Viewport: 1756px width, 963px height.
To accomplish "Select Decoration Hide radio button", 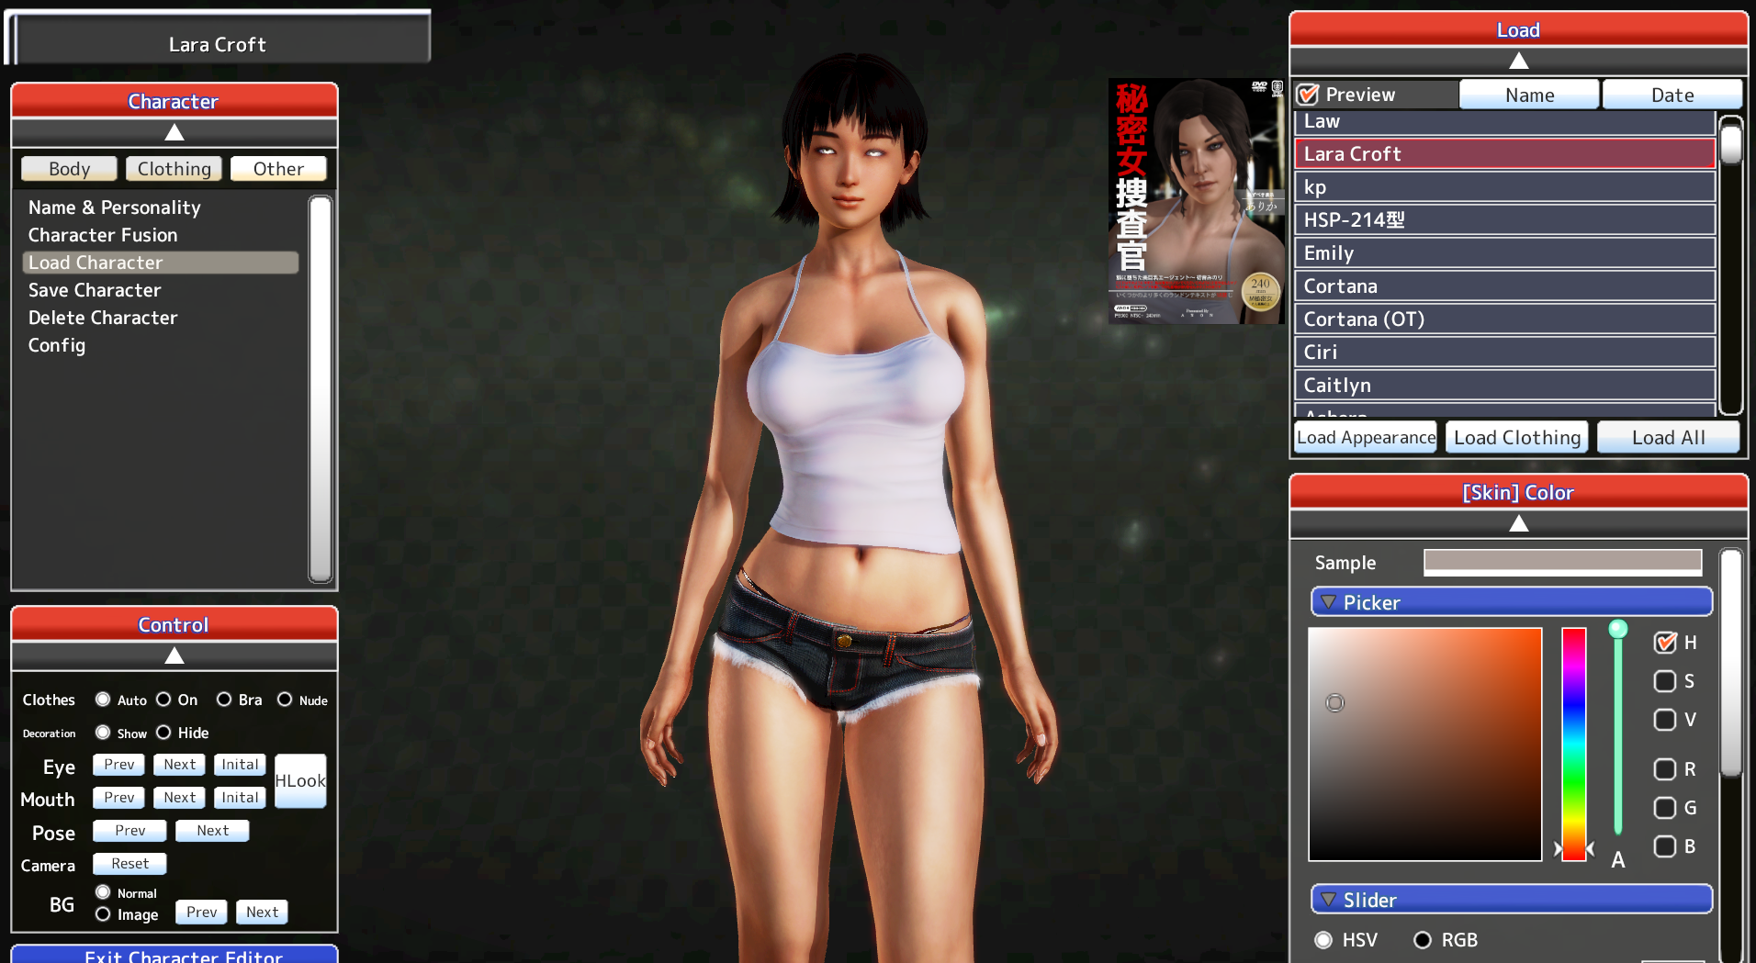I will click(163, 733).
